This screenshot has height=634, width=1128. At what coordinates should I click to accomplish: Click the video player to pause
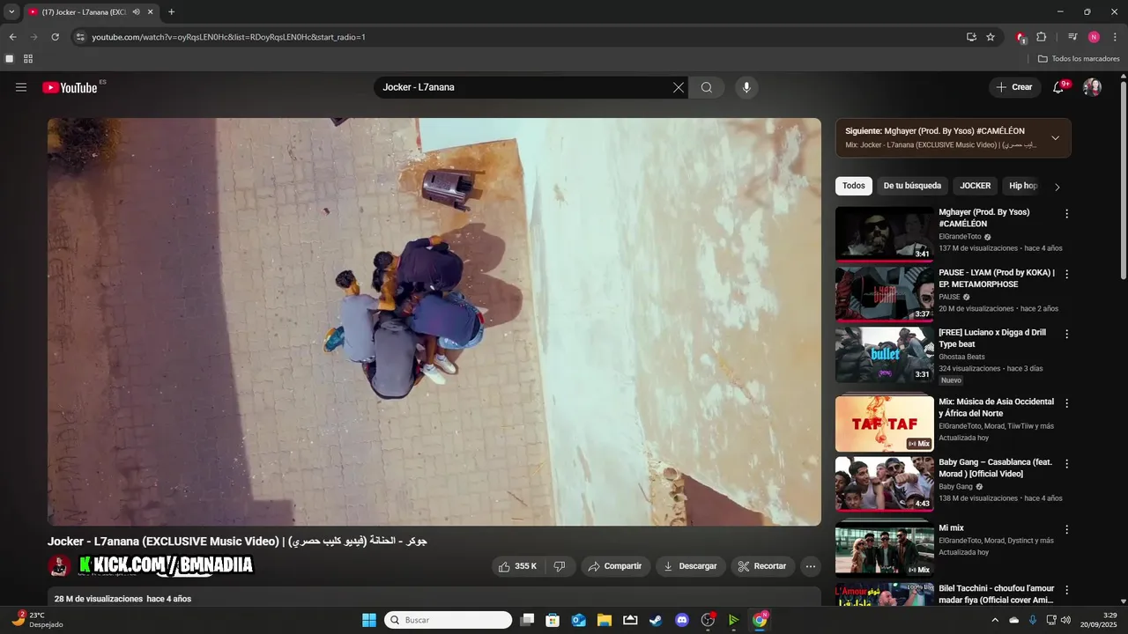[x=434, y=321]
